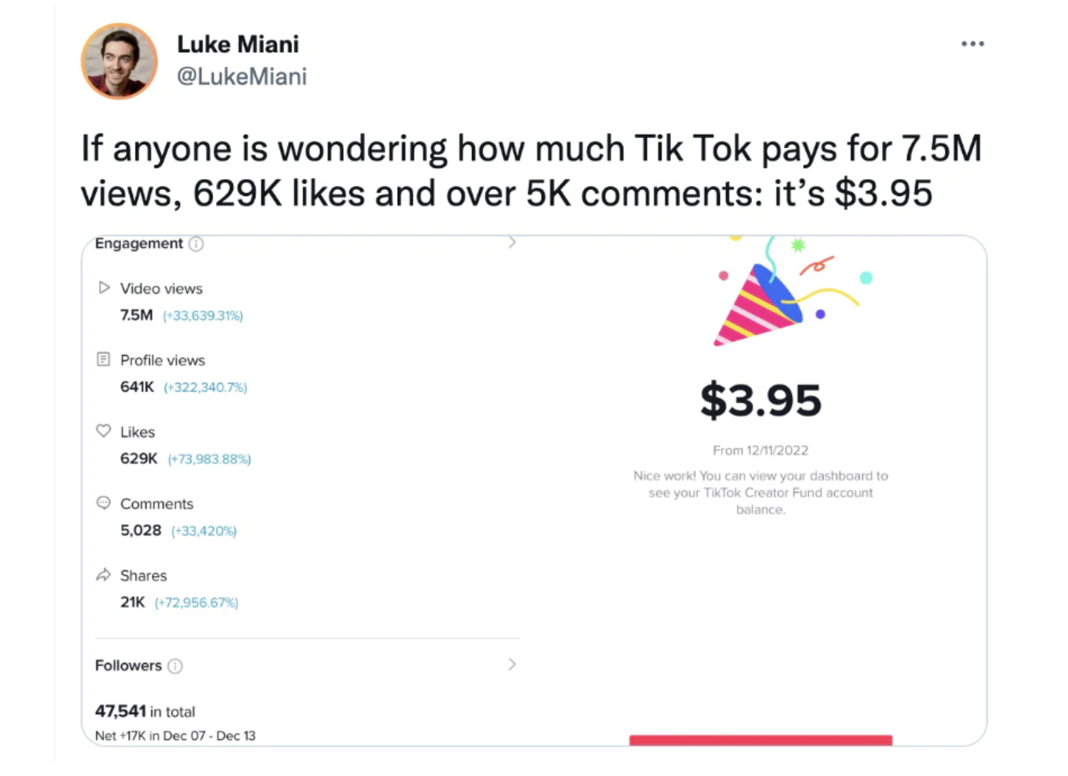Click the Followers section heading
The image size is (1068, 776).
pyautogui.click(x=128, y=665)
